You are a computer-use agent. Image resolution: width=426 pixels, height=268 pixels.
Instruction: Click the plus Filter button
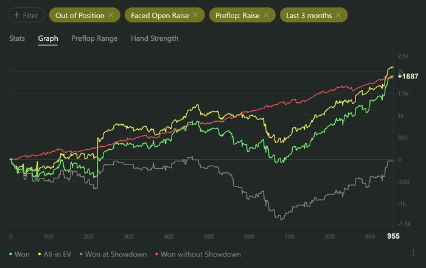(25, 15)
